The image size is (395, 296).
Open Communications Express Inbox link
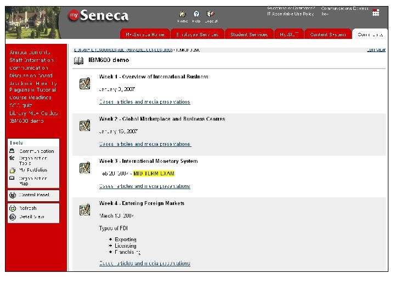pos(345,11)
